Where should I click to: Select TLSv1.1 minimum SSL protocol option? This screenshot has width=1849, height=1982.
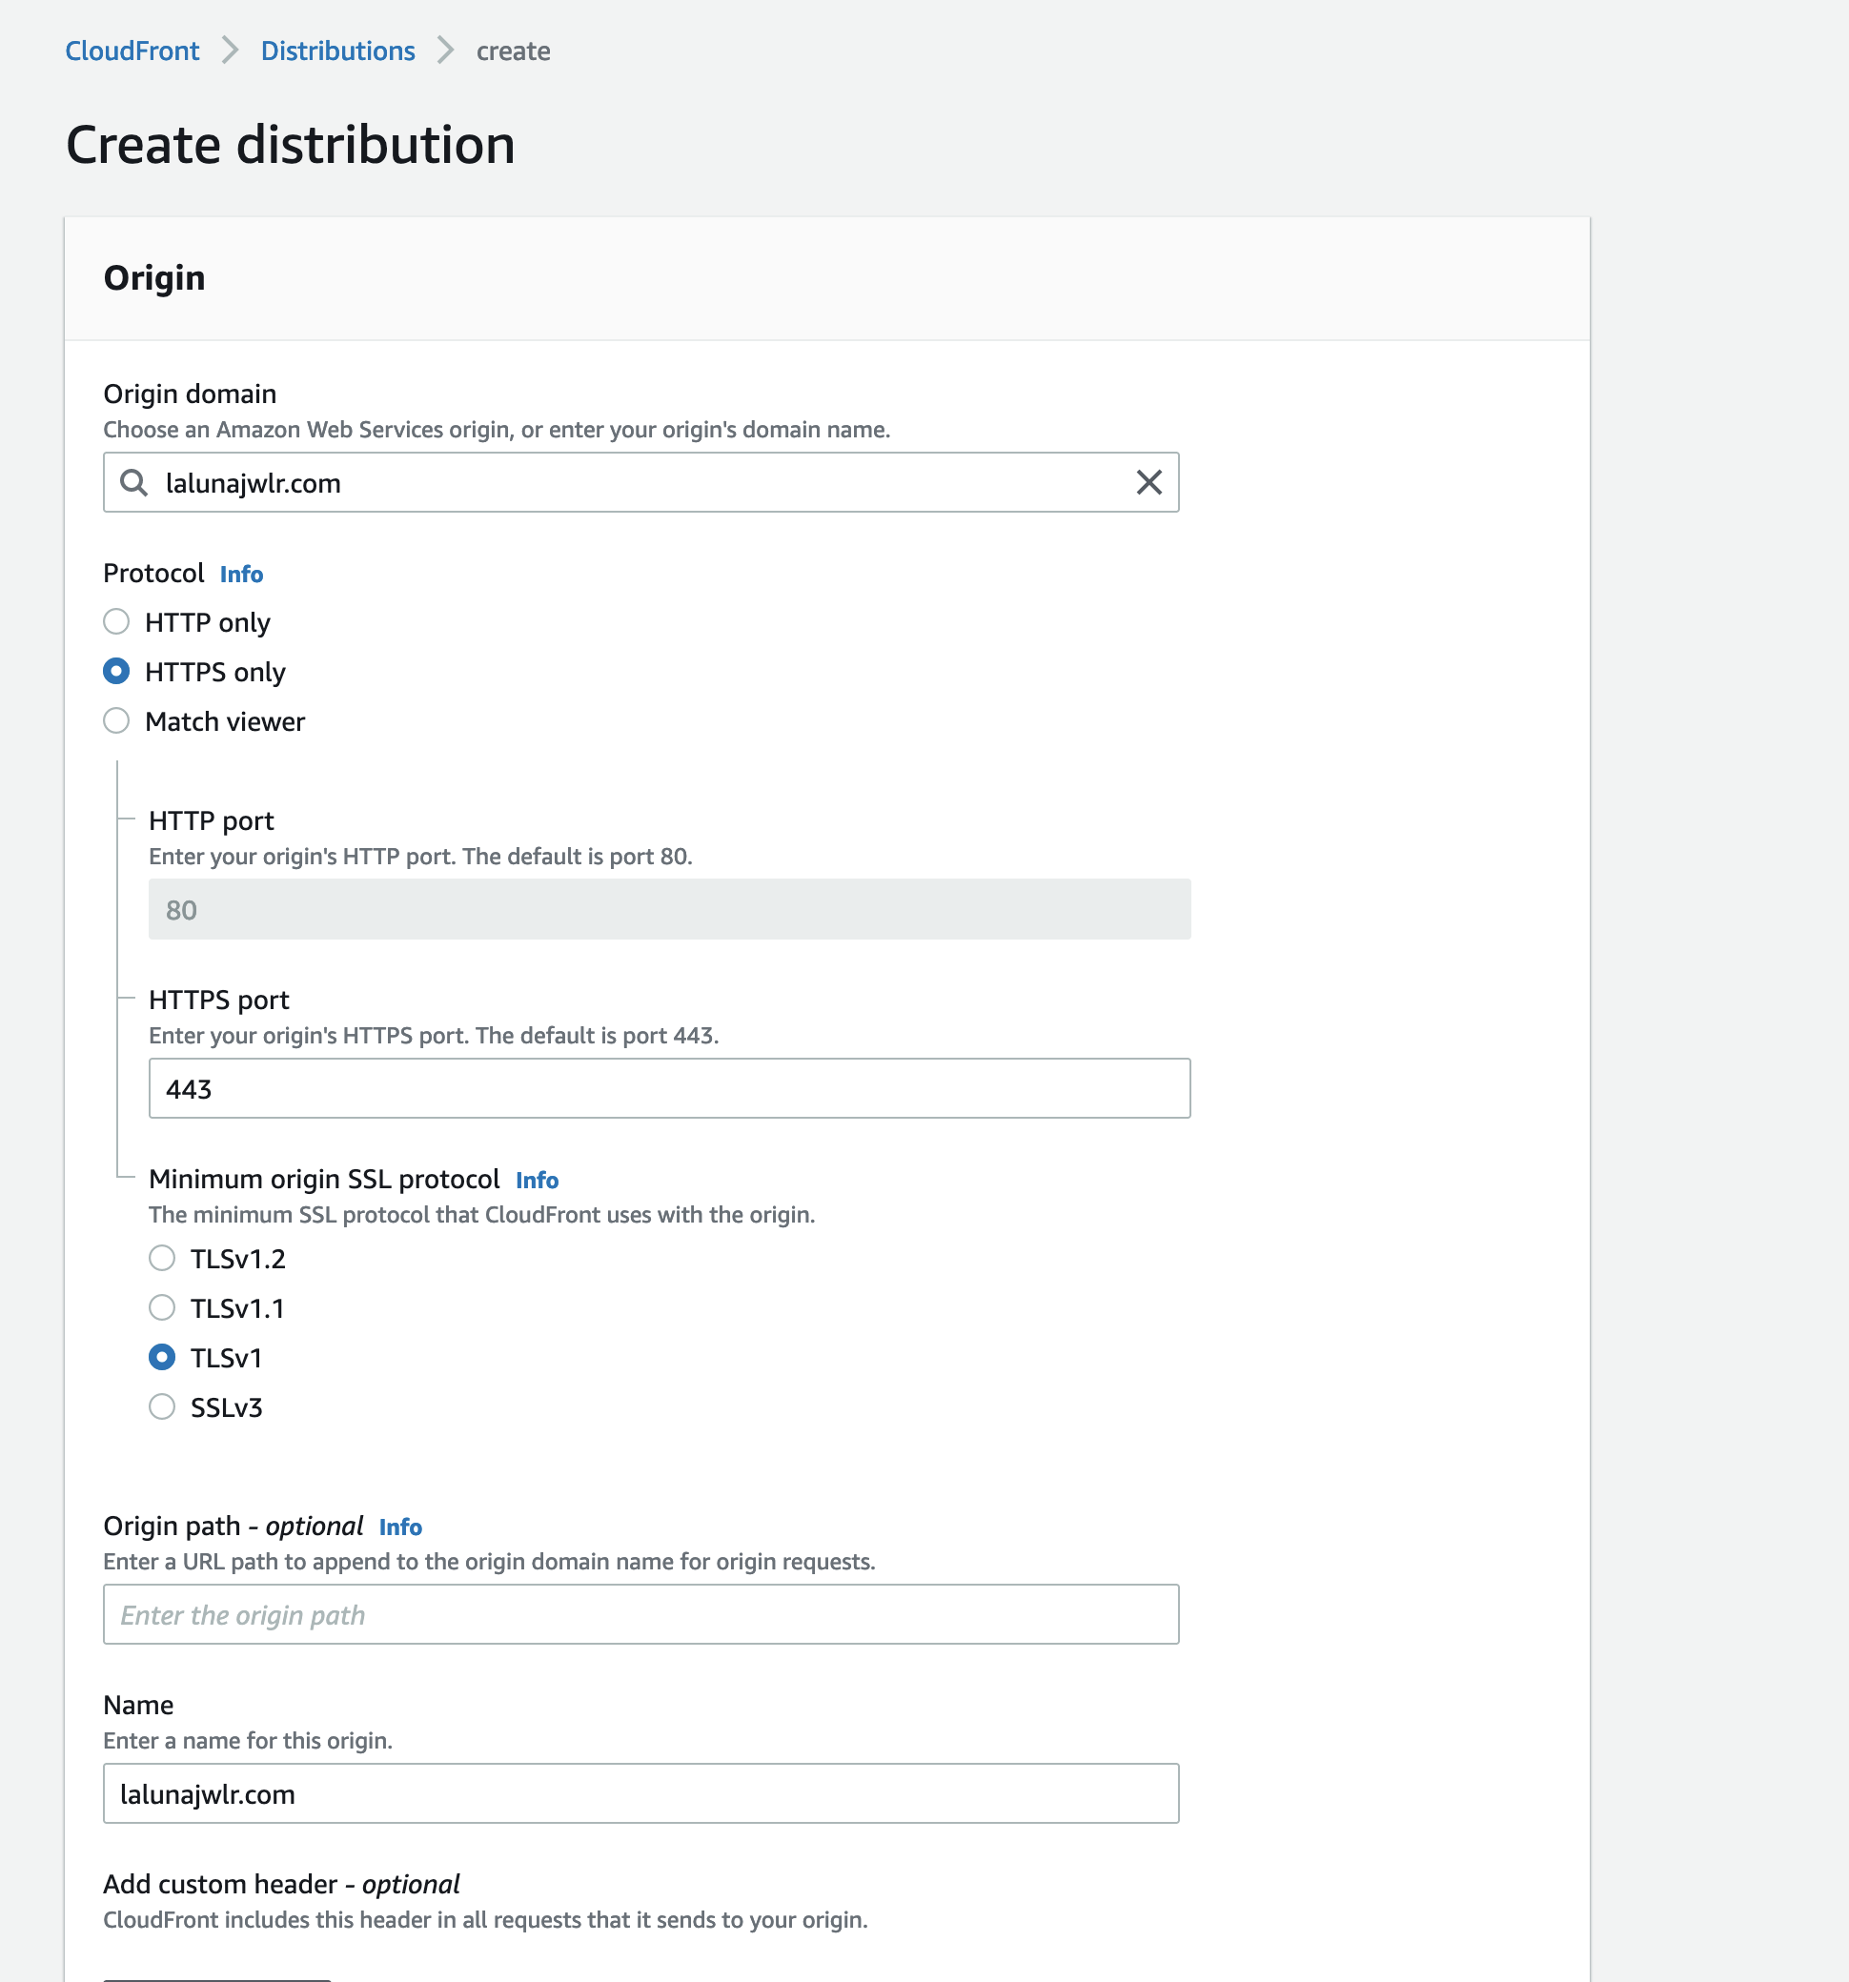tap(160, 1308)
